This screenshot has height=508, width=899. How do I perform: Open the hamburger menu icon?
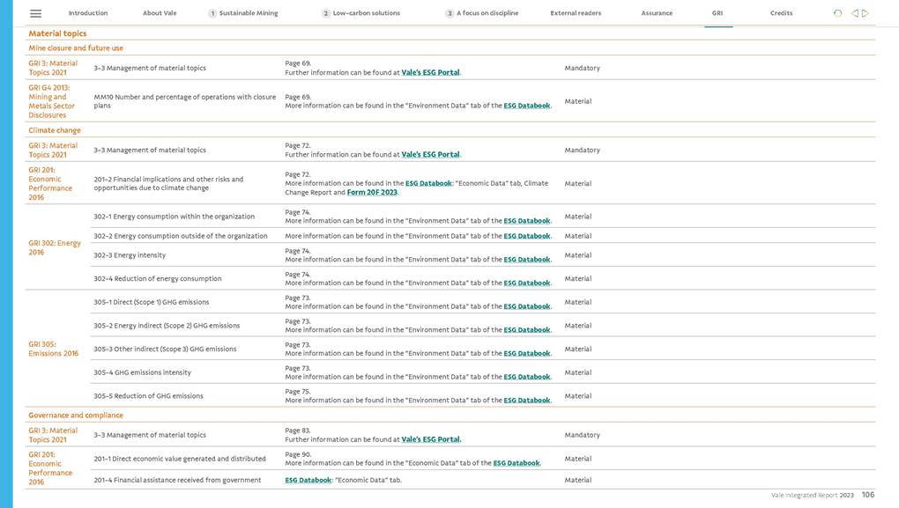[35, 13]
